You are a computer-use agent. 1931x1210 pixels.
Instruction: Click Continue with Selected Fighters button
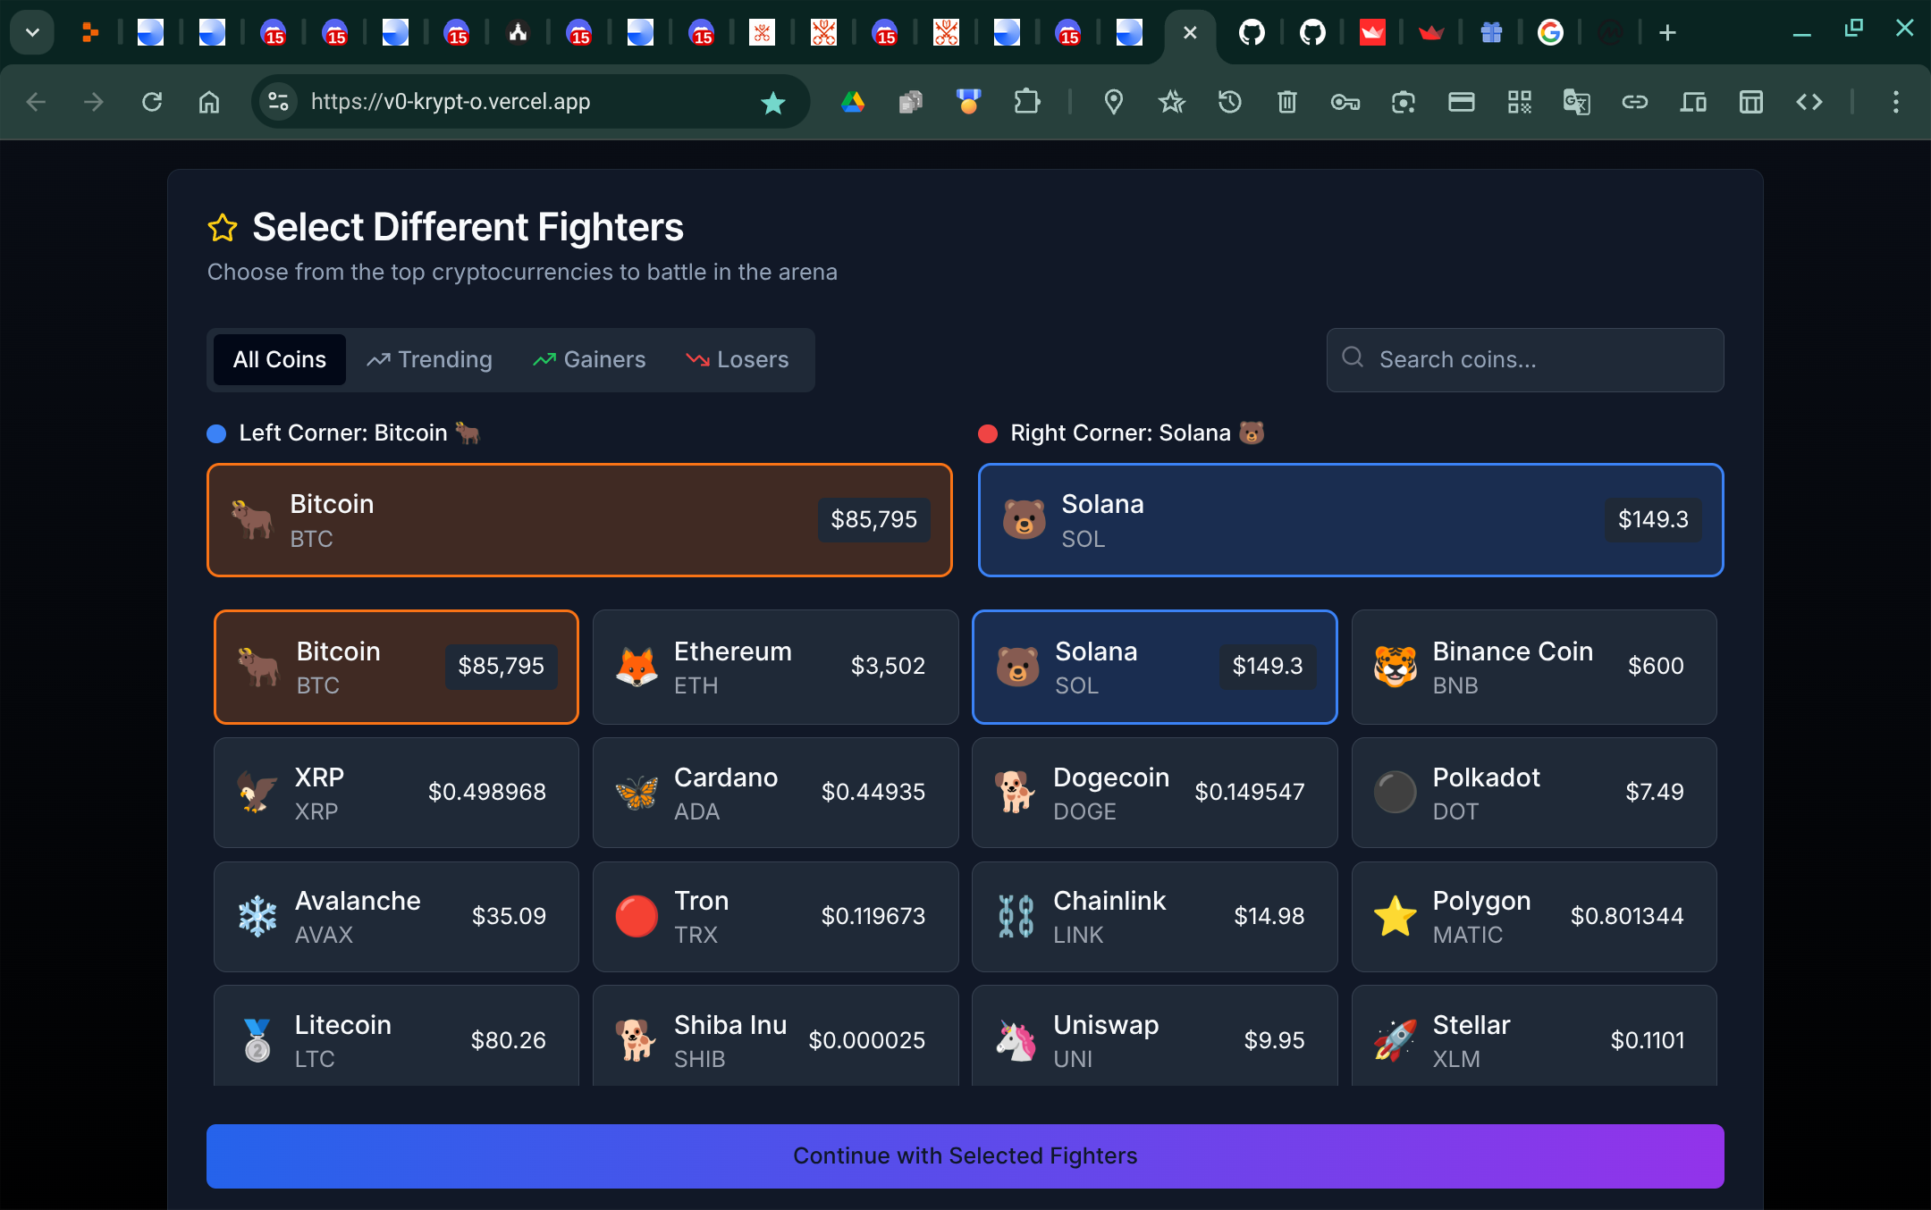pyautogui.click(x=965, y=1155)
